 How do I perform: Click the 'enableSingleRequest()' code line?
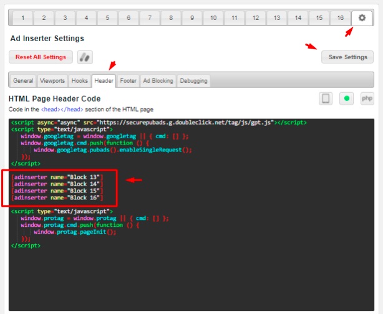tap(113, 150)
